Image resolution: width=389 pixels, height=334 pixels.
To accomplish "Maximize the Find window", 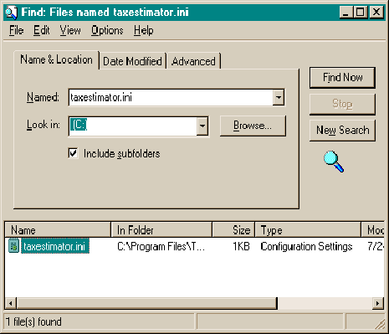I will [x=360, y=13].
